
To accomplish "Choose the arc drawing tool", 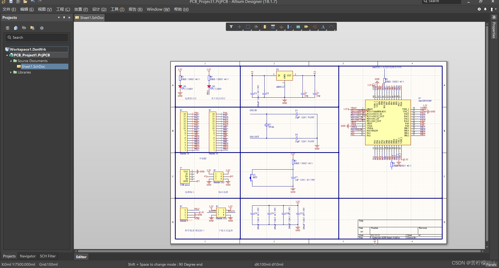I will pos(331,27).
